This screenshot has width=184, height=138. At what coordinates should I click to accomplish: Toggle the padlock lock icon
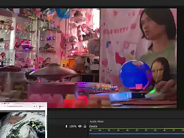[85, 126]
